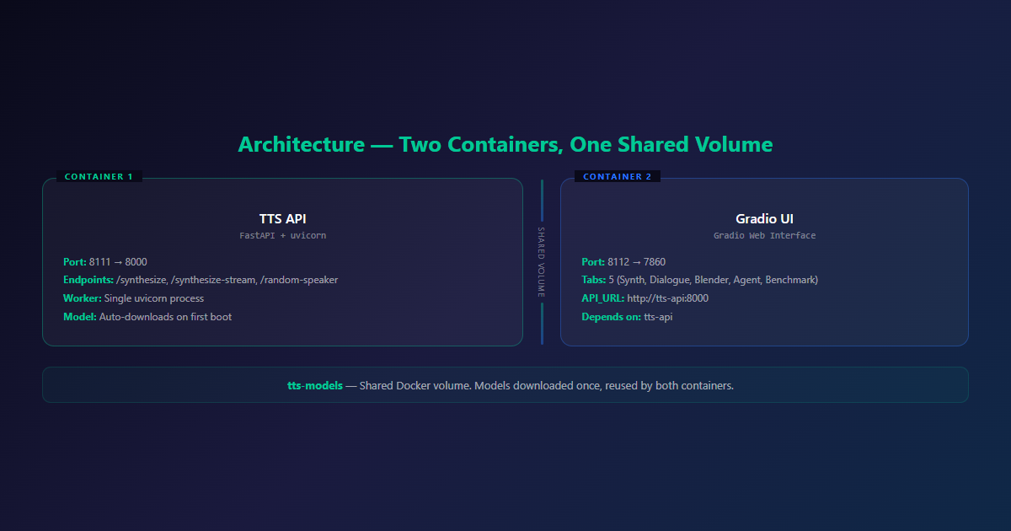
Task: Select the 'CONTAINER 2' badge label
Action: [618, 177]
